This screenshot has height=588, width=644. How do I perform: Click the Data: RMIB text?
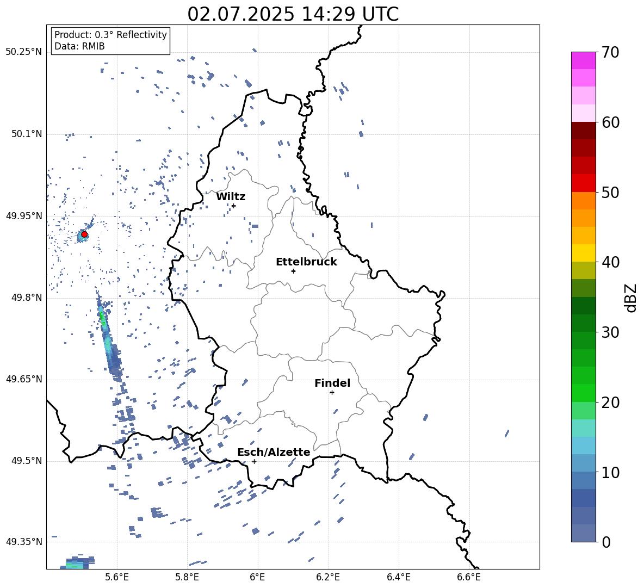[79, 46]
